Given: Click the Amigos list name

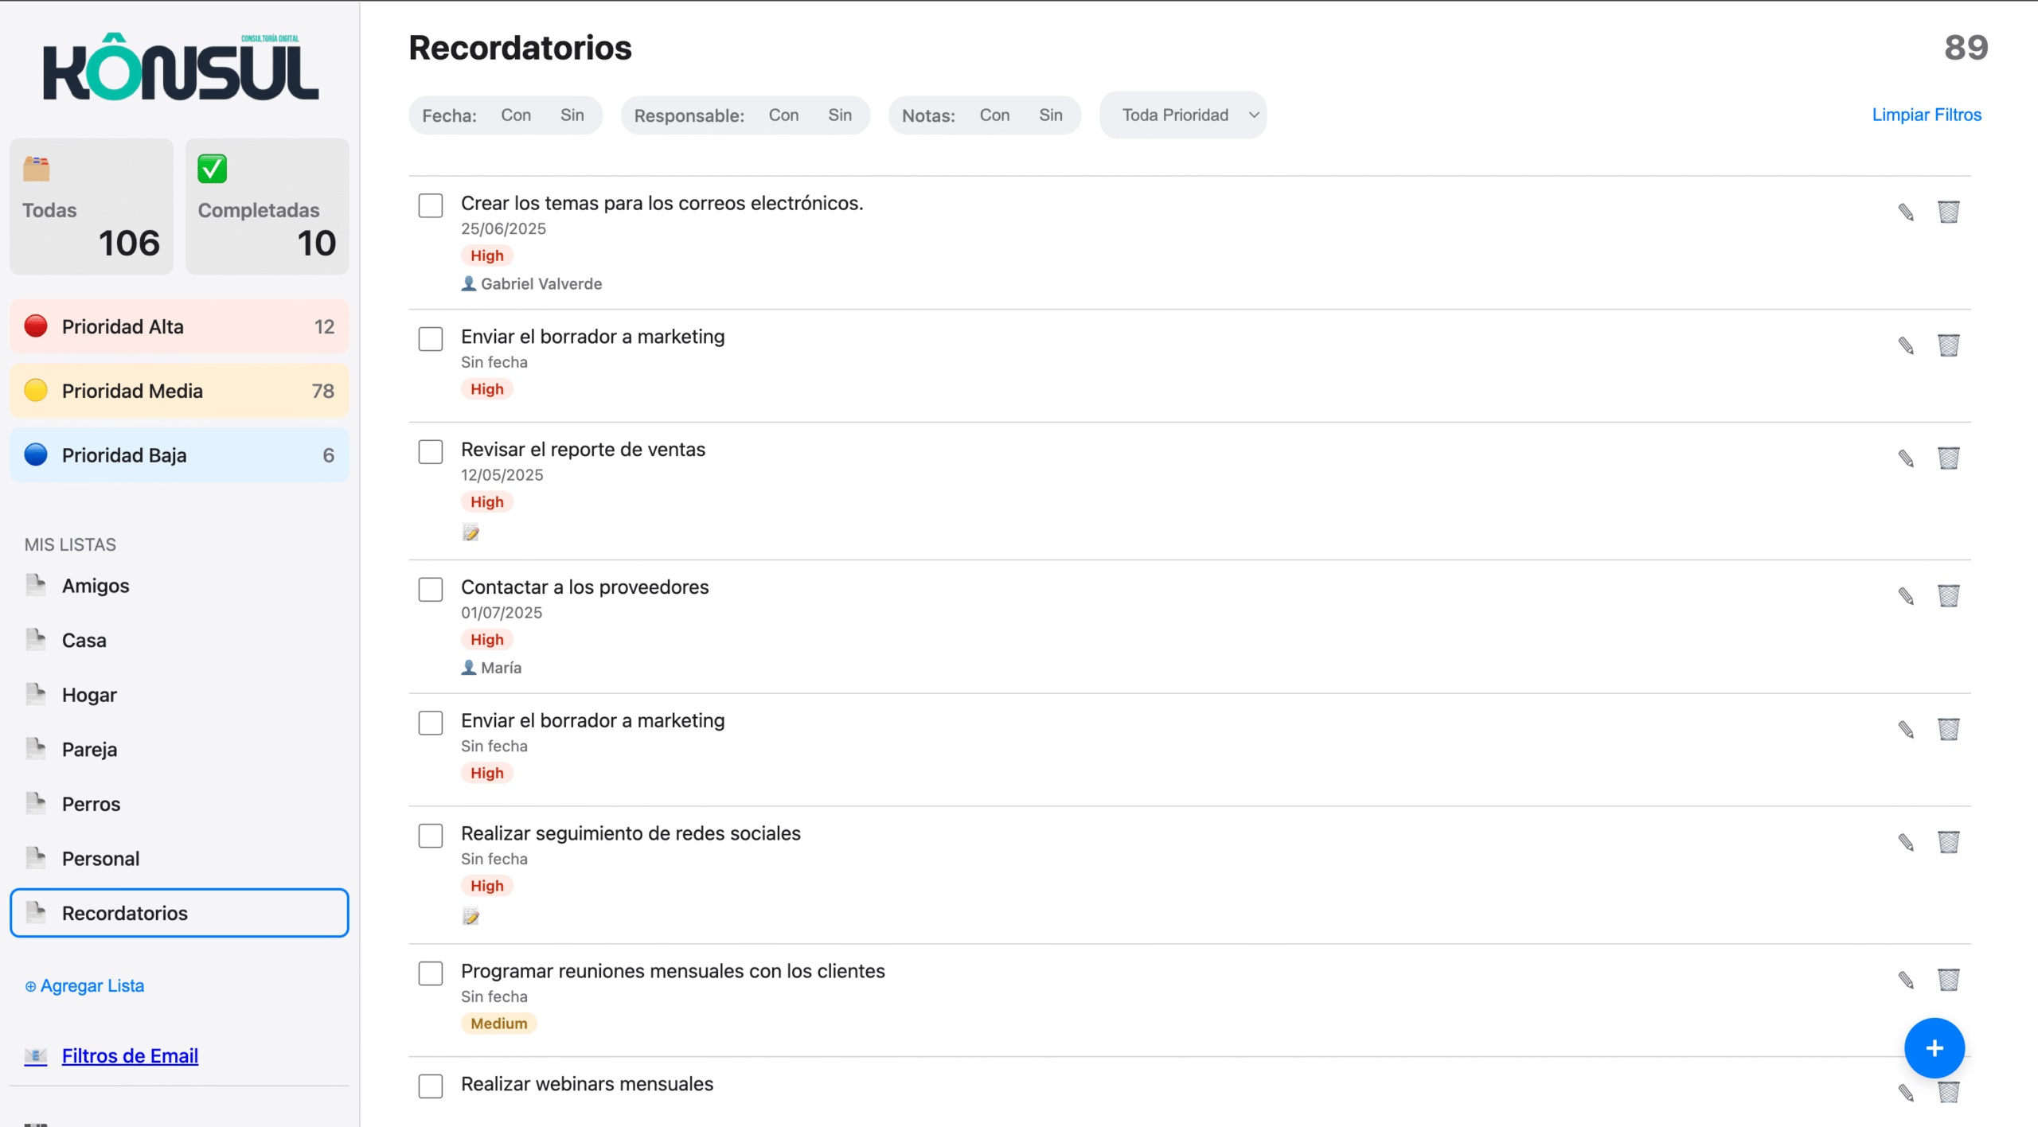Looking at the screenshot, I should coord(96,586).
